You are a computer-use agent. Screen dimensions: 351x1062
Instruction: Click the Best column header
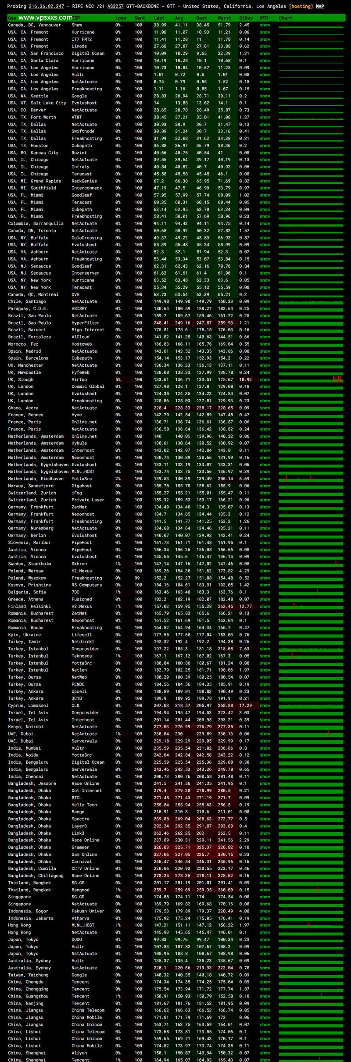pyautogui.click(x=202, y=18)
